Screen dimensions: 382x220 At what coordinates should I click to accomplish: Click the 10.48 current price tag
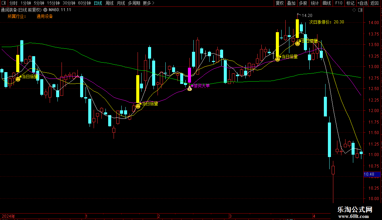click(x=372, y=174)
